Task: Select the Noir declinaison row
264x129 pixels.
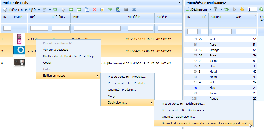Action: [221, 82]
